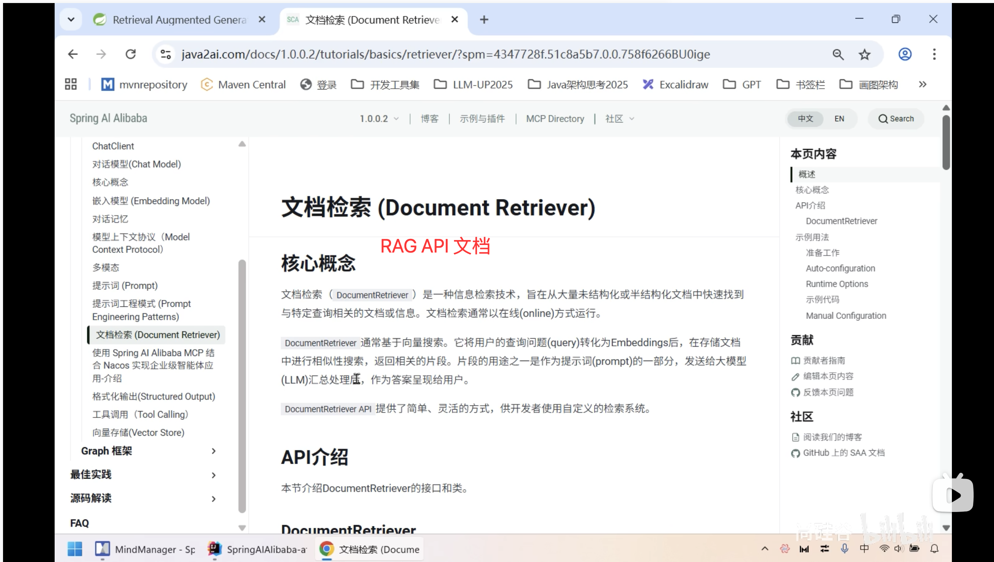Click the Maven Central bookmark icon

click(208, 84)
